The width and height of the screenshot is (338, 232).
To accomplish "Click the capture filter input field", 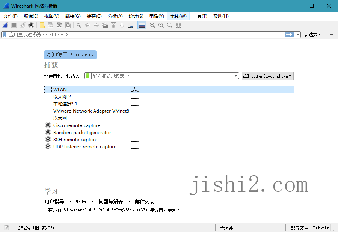I will point(162,76).
